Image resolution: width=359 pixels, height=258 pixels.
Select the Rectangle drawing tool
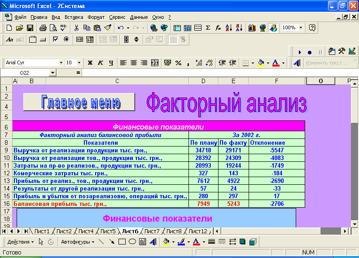pos(122,242)
